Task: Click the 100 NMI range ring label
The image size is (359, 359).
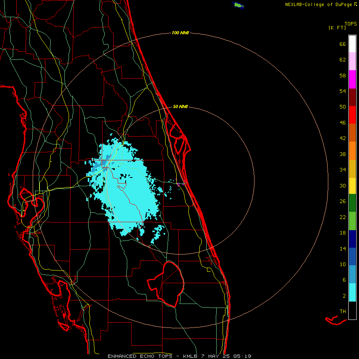Action: [180, 33]
